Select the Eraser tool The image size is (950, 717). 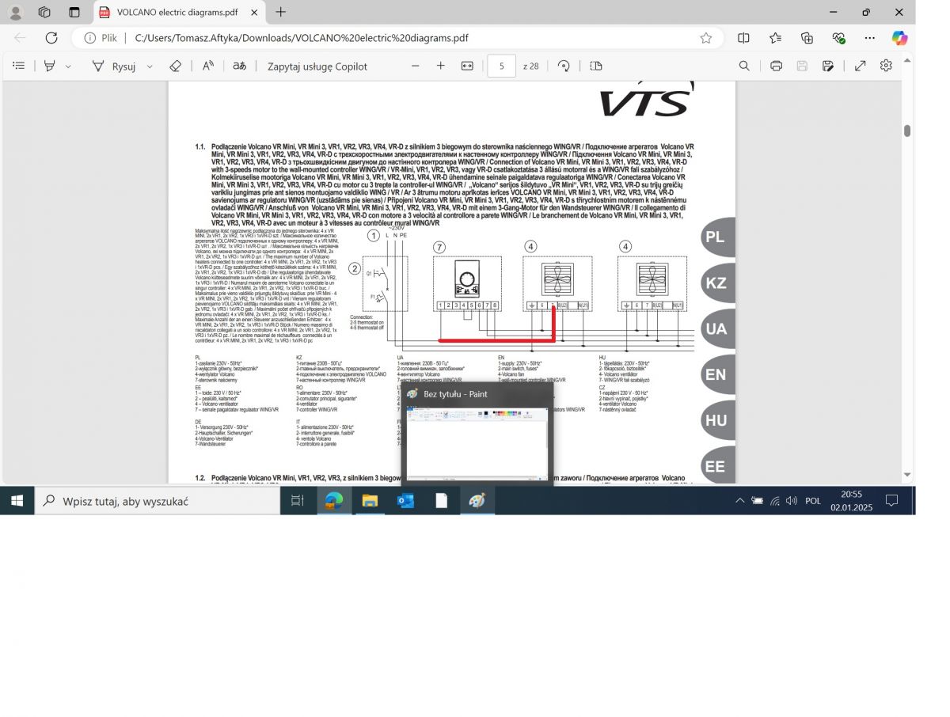(176, 66)
